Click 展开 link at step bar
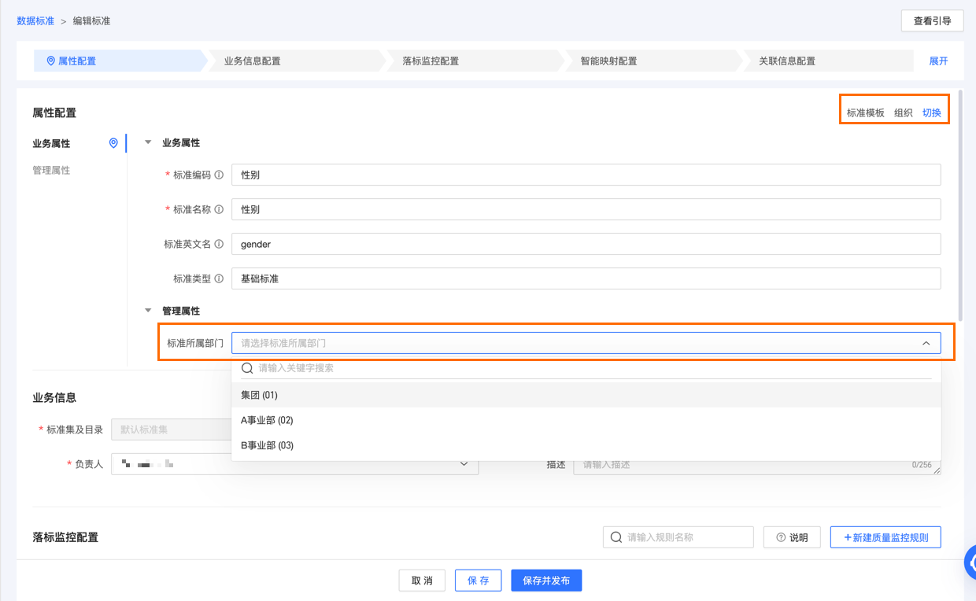The image size is (976, 601). click(x=938, y=61)
